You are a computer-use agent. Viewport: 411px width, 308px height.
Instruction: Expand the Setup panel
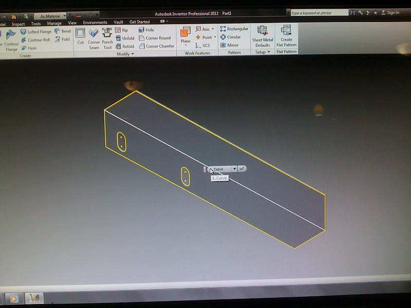[263, 52]
